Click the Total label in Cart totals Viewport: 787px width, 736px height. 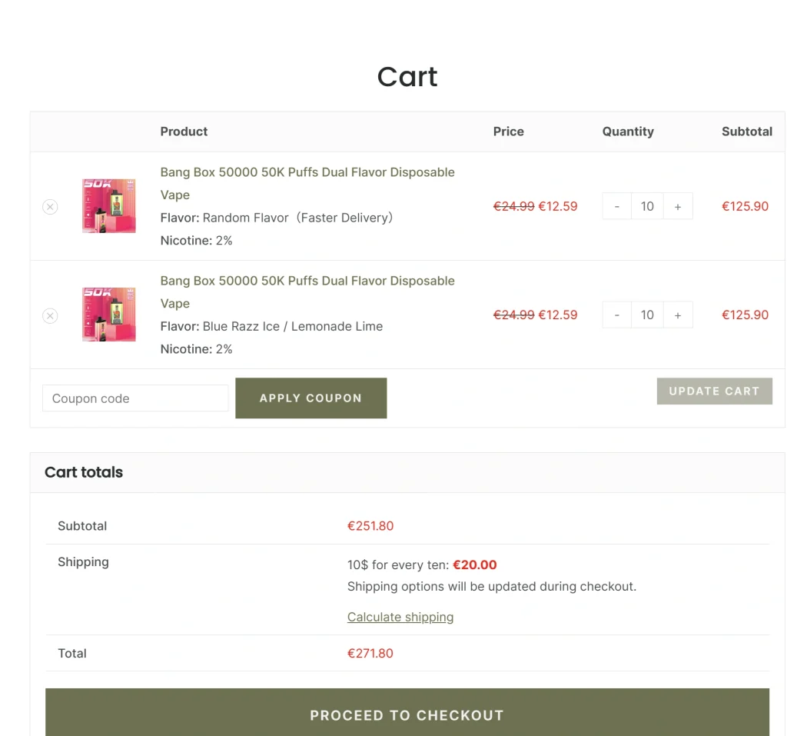(x=72, y=653)
